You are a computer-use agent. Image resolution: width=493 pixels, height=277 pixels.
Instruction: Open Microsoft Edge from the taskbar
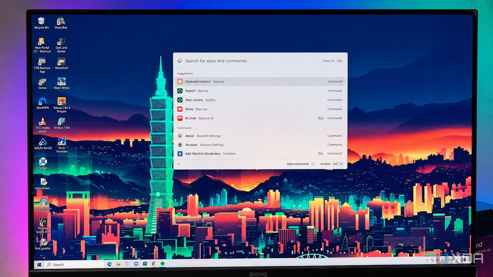110,264
